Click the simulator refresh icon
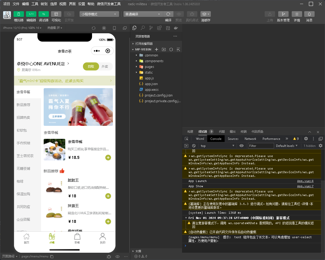325x260 pixels. tap(94, 28)
